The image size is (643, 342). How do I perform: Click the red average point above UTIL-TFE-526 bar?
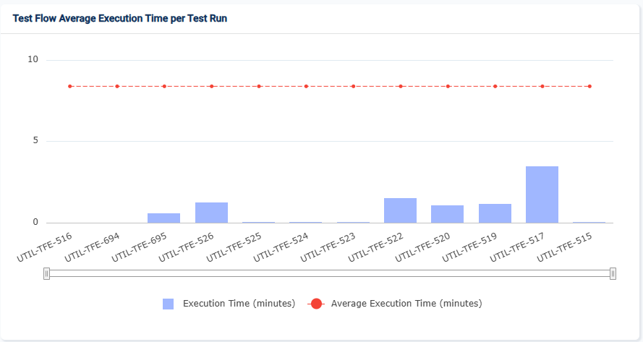coord(211,86)
